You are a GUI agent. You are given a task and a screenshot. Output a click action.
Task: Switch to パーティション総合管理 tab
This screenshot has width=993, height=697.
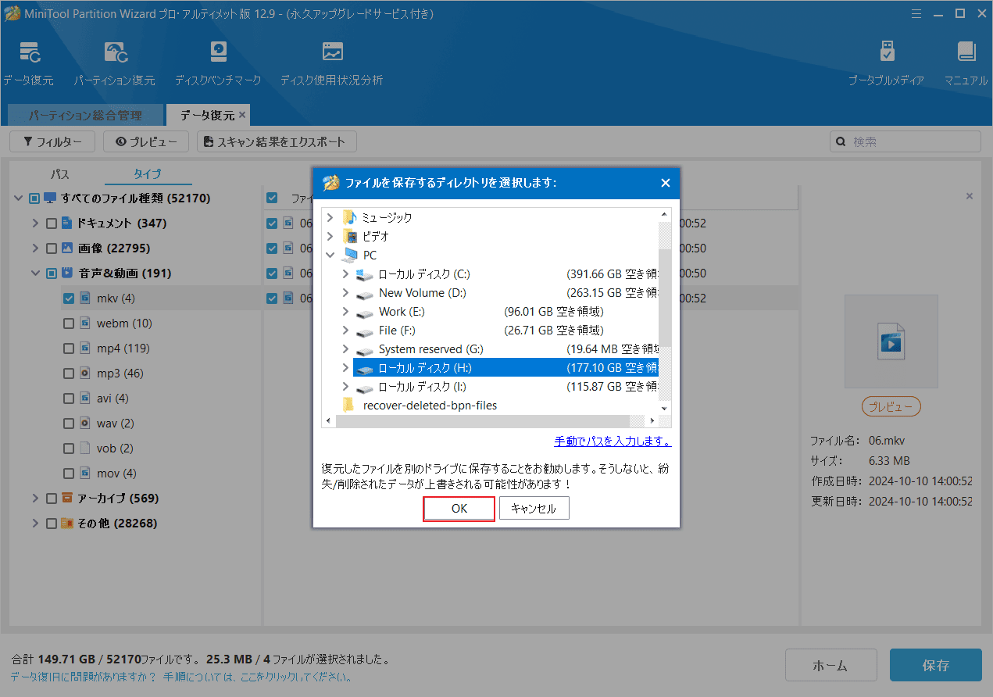tap(85, 115)
